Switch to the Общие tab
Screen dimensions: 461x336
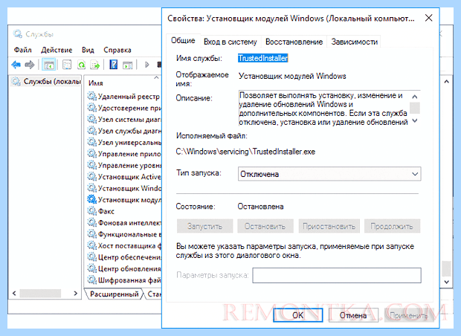point(183,41)
